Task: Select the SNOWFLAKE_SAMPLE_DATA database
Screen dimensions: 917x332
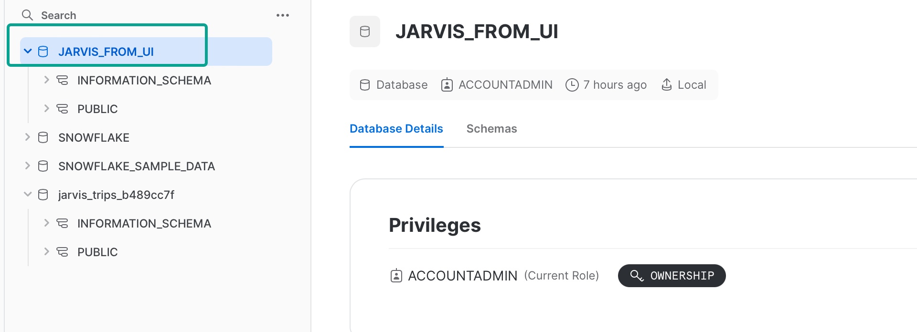Action: [x=137, y=166]
